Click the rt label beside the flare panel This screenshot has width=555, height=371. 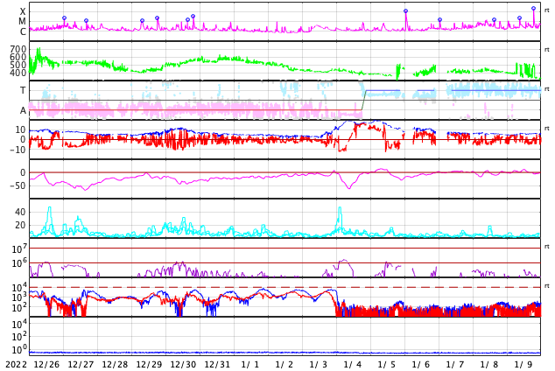point(547,10)
